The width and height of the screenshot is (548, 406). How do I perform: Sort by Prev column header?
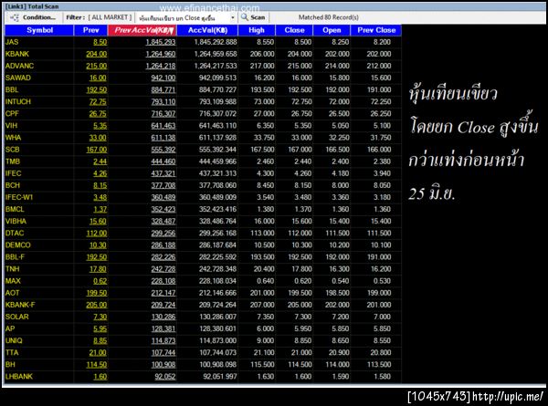pos(90,30)
